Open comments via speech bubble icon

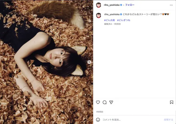(105, 102)
